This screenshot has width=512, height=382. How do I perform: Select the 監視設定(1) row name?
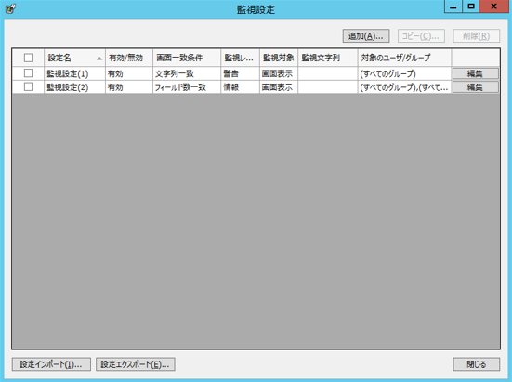[x=68, y=73]
